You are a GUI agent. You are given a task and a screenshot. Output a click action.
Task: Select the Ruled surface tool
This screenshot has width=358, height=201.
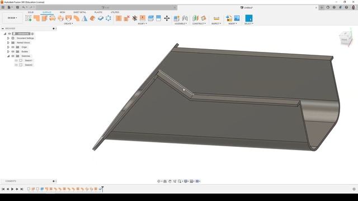77,18
